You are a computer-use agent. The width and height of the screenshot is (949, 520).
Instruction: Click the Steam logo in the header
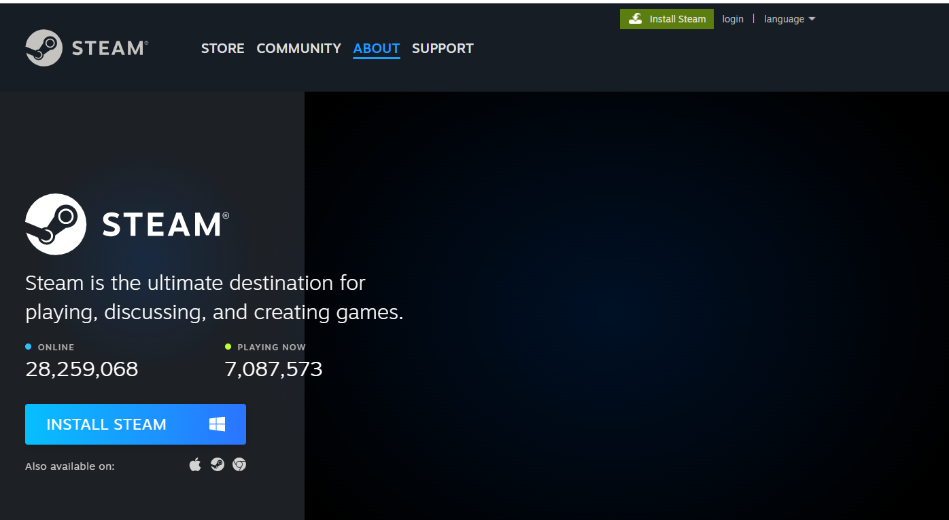86,48
